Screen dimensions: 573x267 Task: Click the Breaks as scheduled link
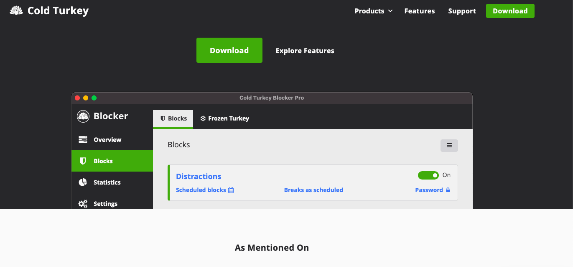click(313, 190)
